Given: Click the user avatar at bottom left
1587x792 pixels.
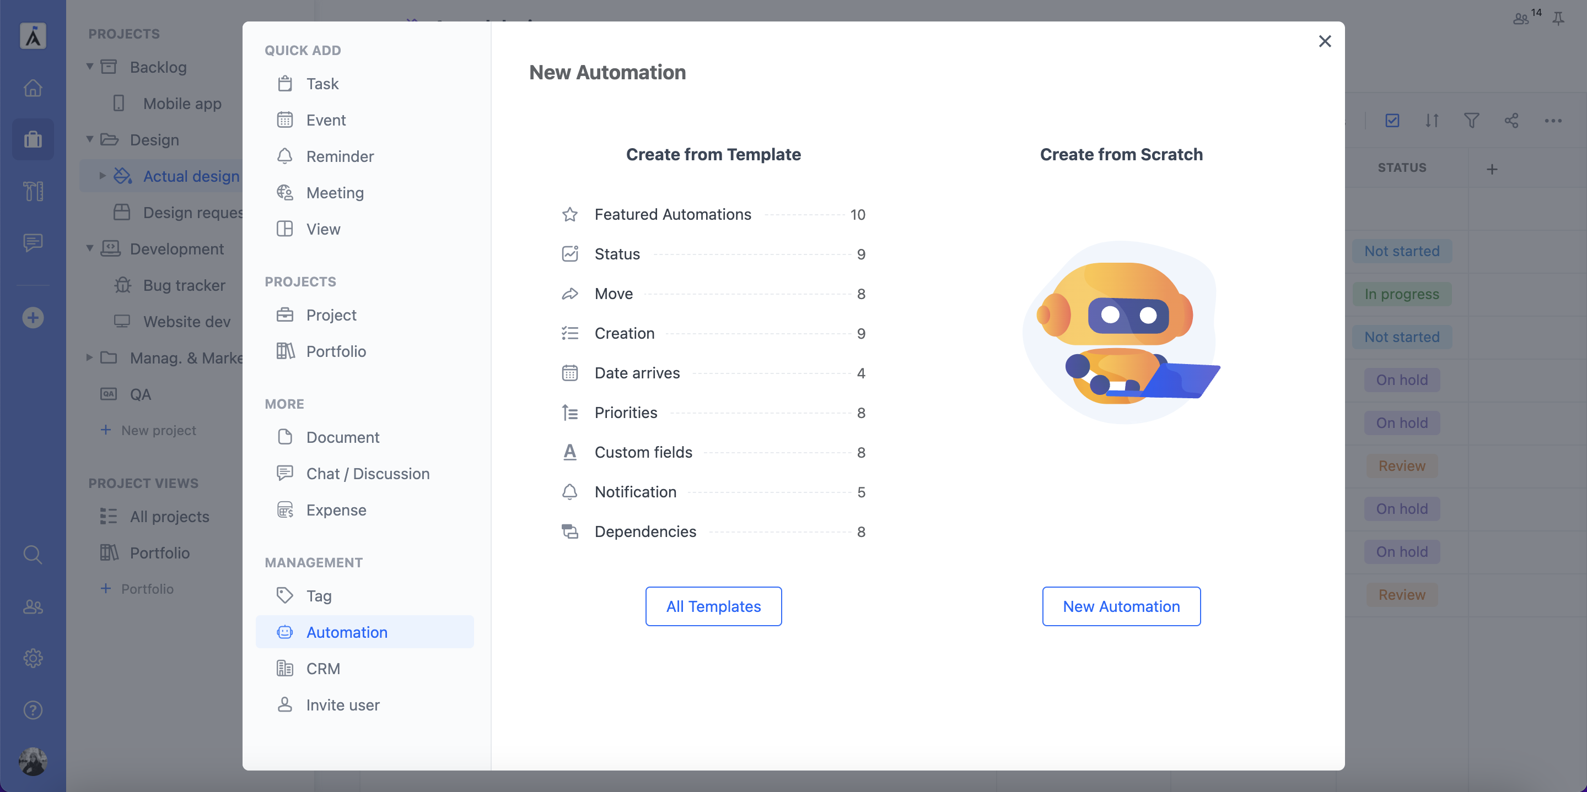Looking at the screenshot, I should [x=33, y=761].
